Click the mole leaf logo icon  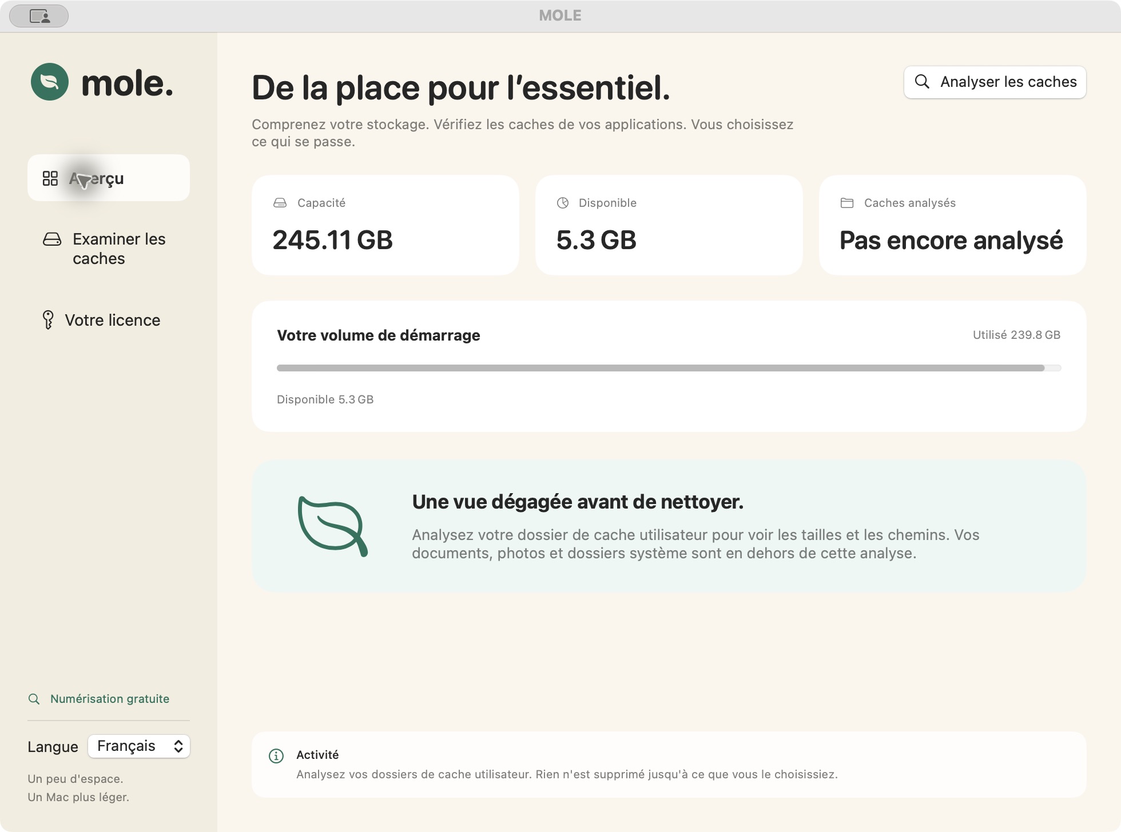pyautogui.click(x=50, y=82)
